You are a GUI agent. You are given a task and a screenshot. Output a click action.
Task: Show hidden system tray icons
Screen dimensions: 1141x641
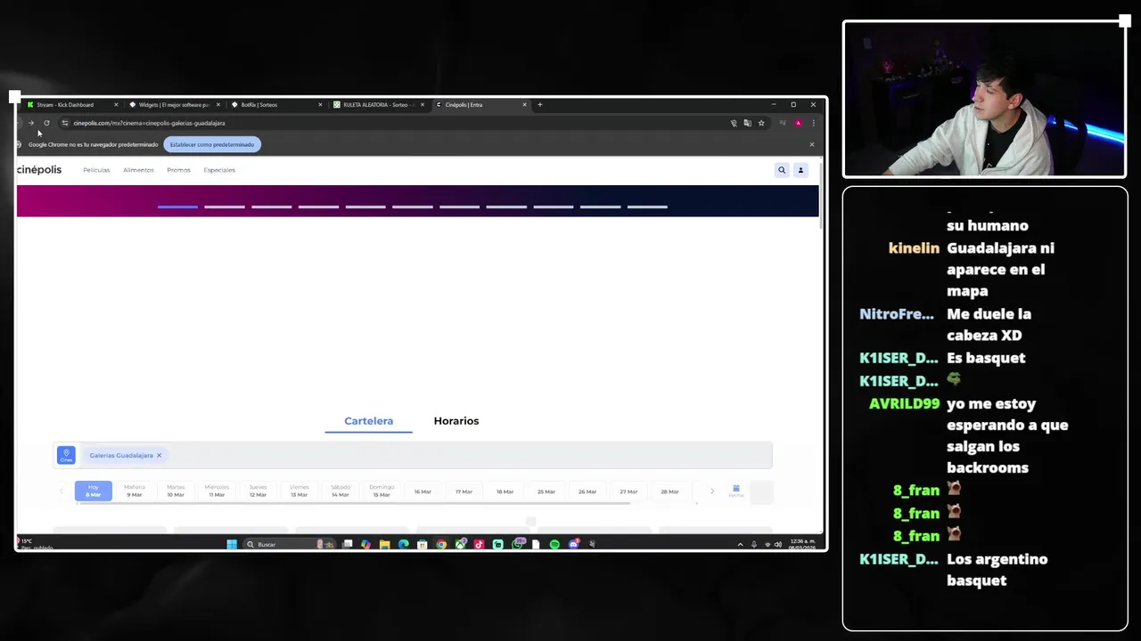[740, 544]
